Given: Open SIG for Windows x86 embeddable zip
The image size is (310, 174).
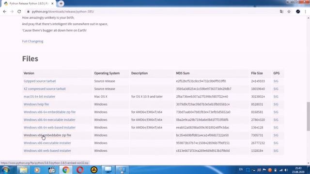Looking at the screenshot, I should tap(276, 135).
